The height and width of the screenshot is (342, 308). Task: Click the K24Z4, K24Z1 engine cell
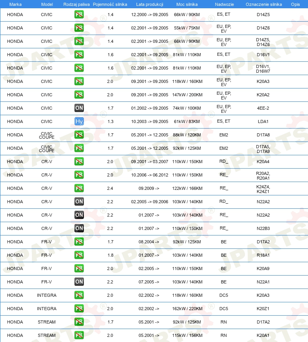[x=263, y=189]
